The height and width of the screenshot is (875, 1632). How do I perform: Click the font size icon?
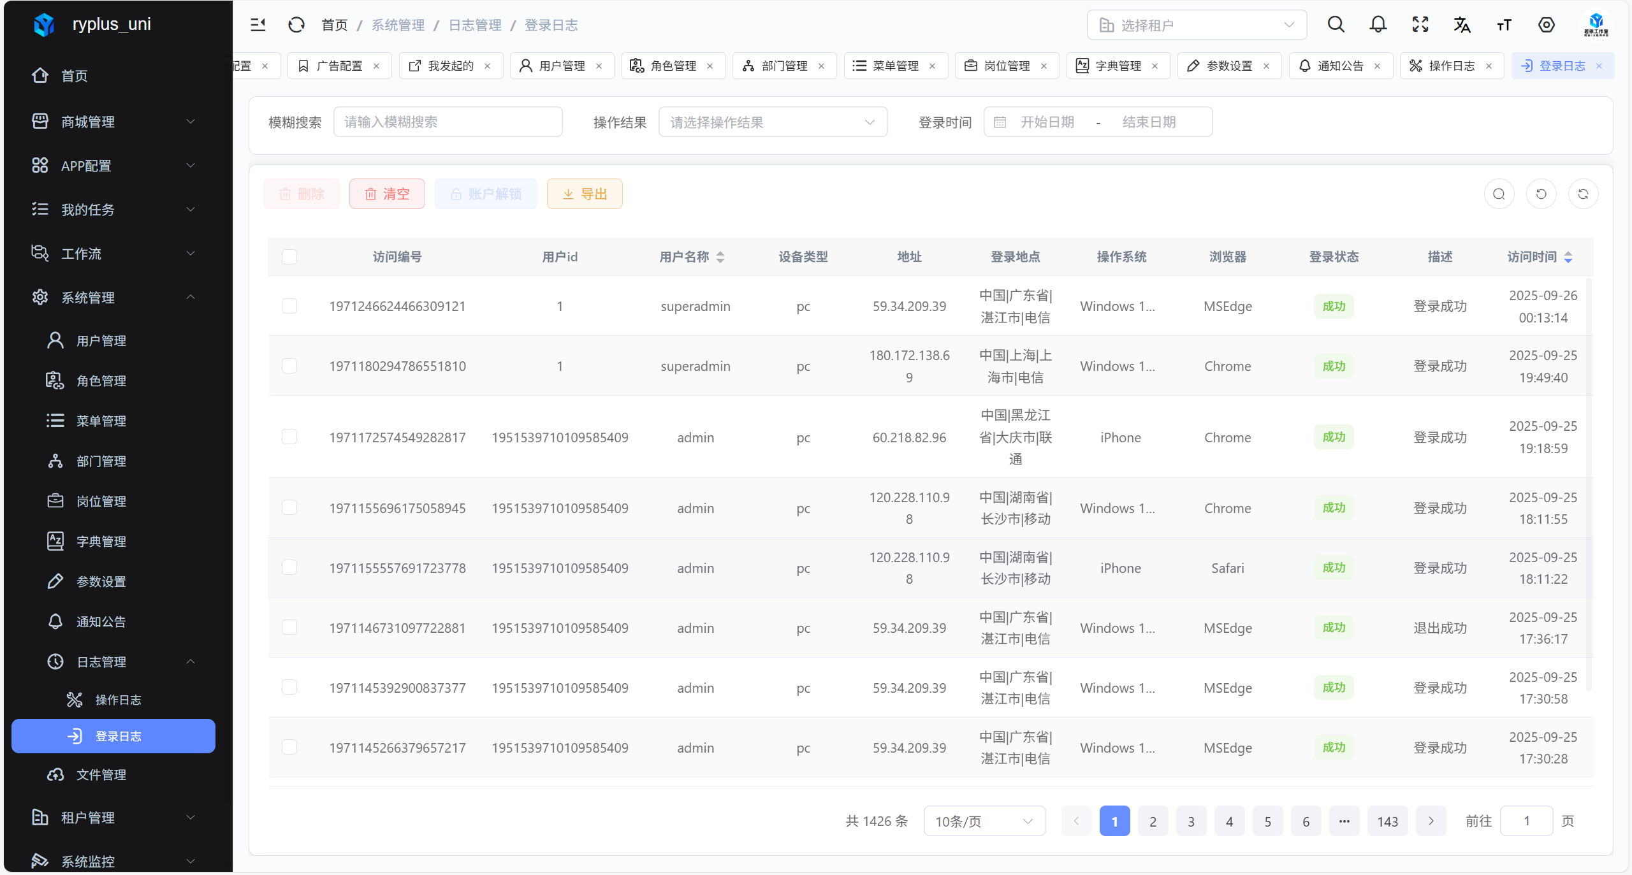tap(1504, 25)
